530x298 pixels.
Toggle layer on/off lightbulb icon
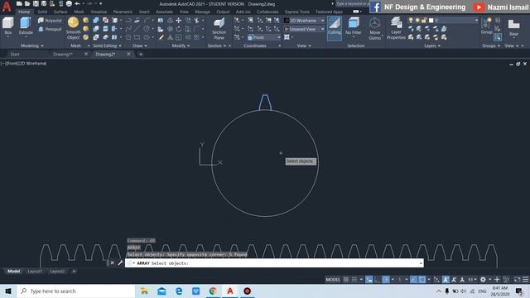(411, 21)
